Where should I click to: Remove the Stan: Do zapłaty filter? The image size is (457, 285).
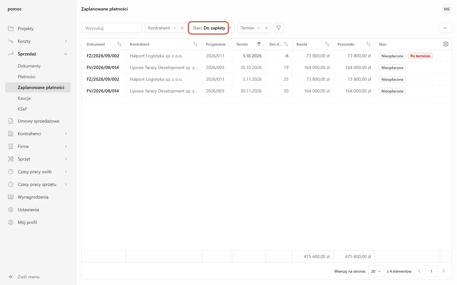pos(230,28)
